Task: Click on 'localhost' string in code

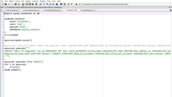Action: [x=23, y=22]
